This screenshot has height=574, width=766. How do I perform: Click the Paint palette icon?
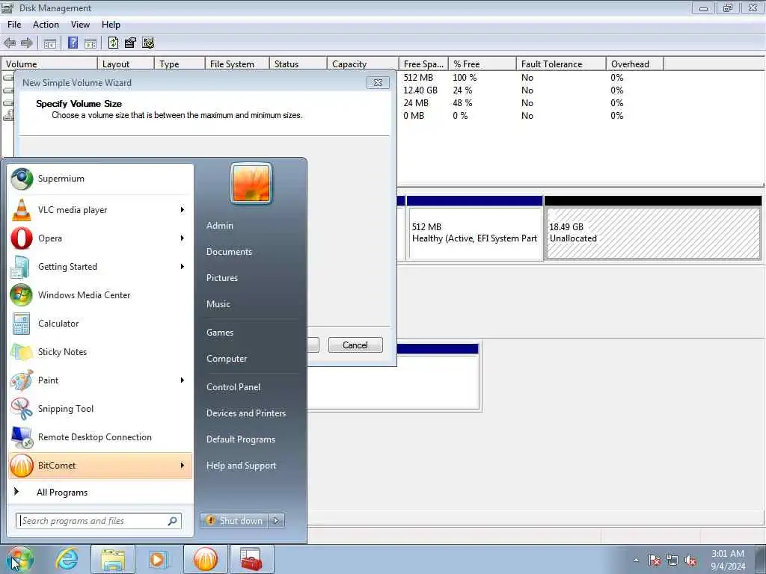point(22,380)
